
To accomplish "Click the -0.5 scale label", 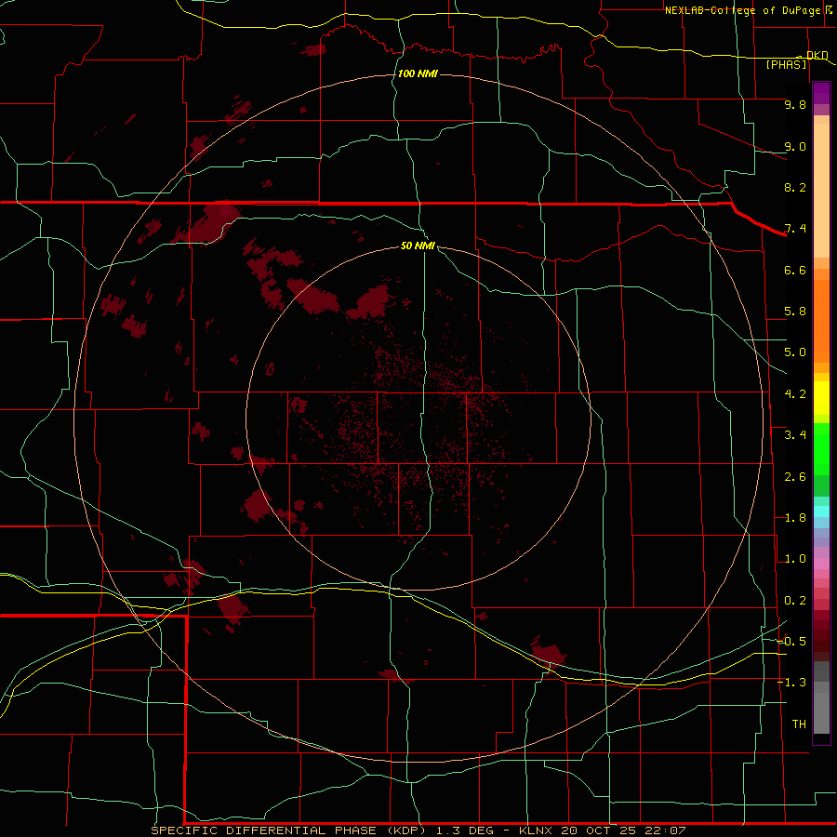I will click(x=791, y=642).
